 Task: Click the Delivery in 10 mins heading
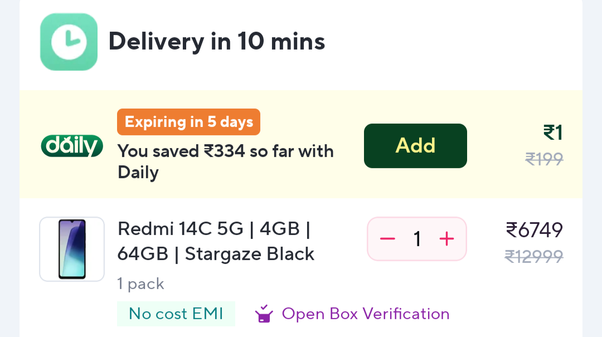[216, 42]
